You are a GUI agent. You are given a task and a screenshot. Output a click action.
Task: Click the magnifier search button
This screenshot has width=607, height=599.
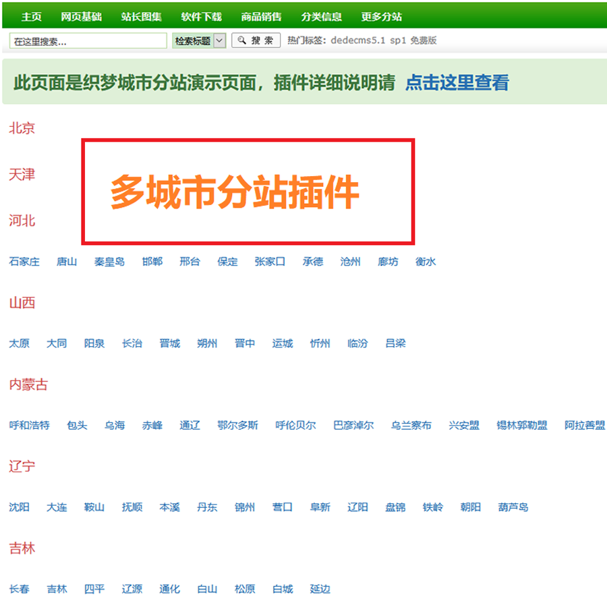pos(256,40)
